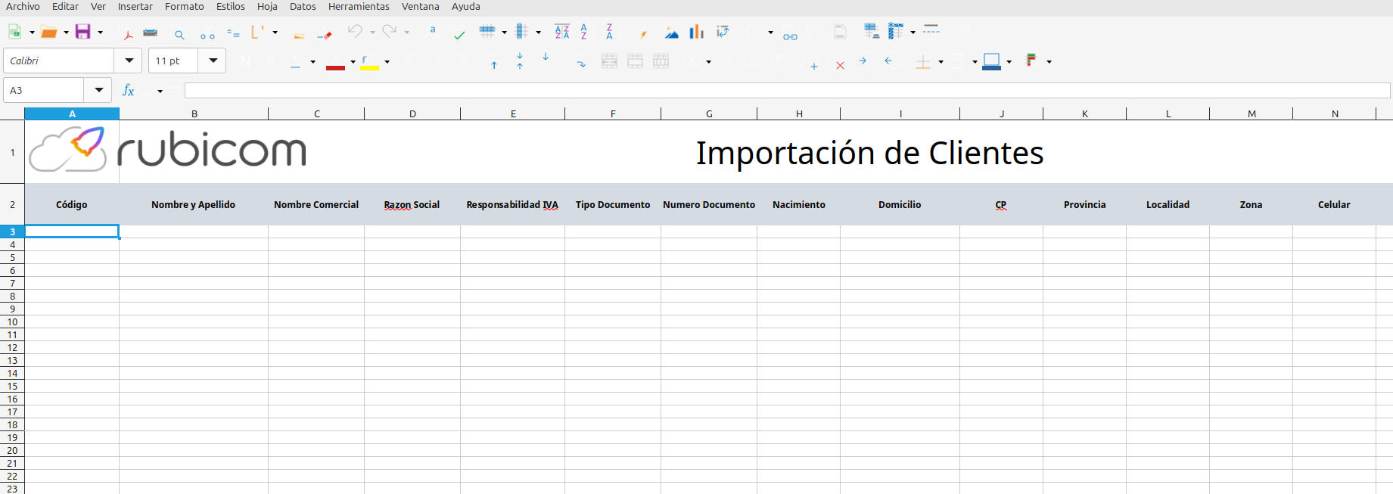The image size is (1393, 494).
Task: Open the Hoja menu
Action: pos(267,6)
